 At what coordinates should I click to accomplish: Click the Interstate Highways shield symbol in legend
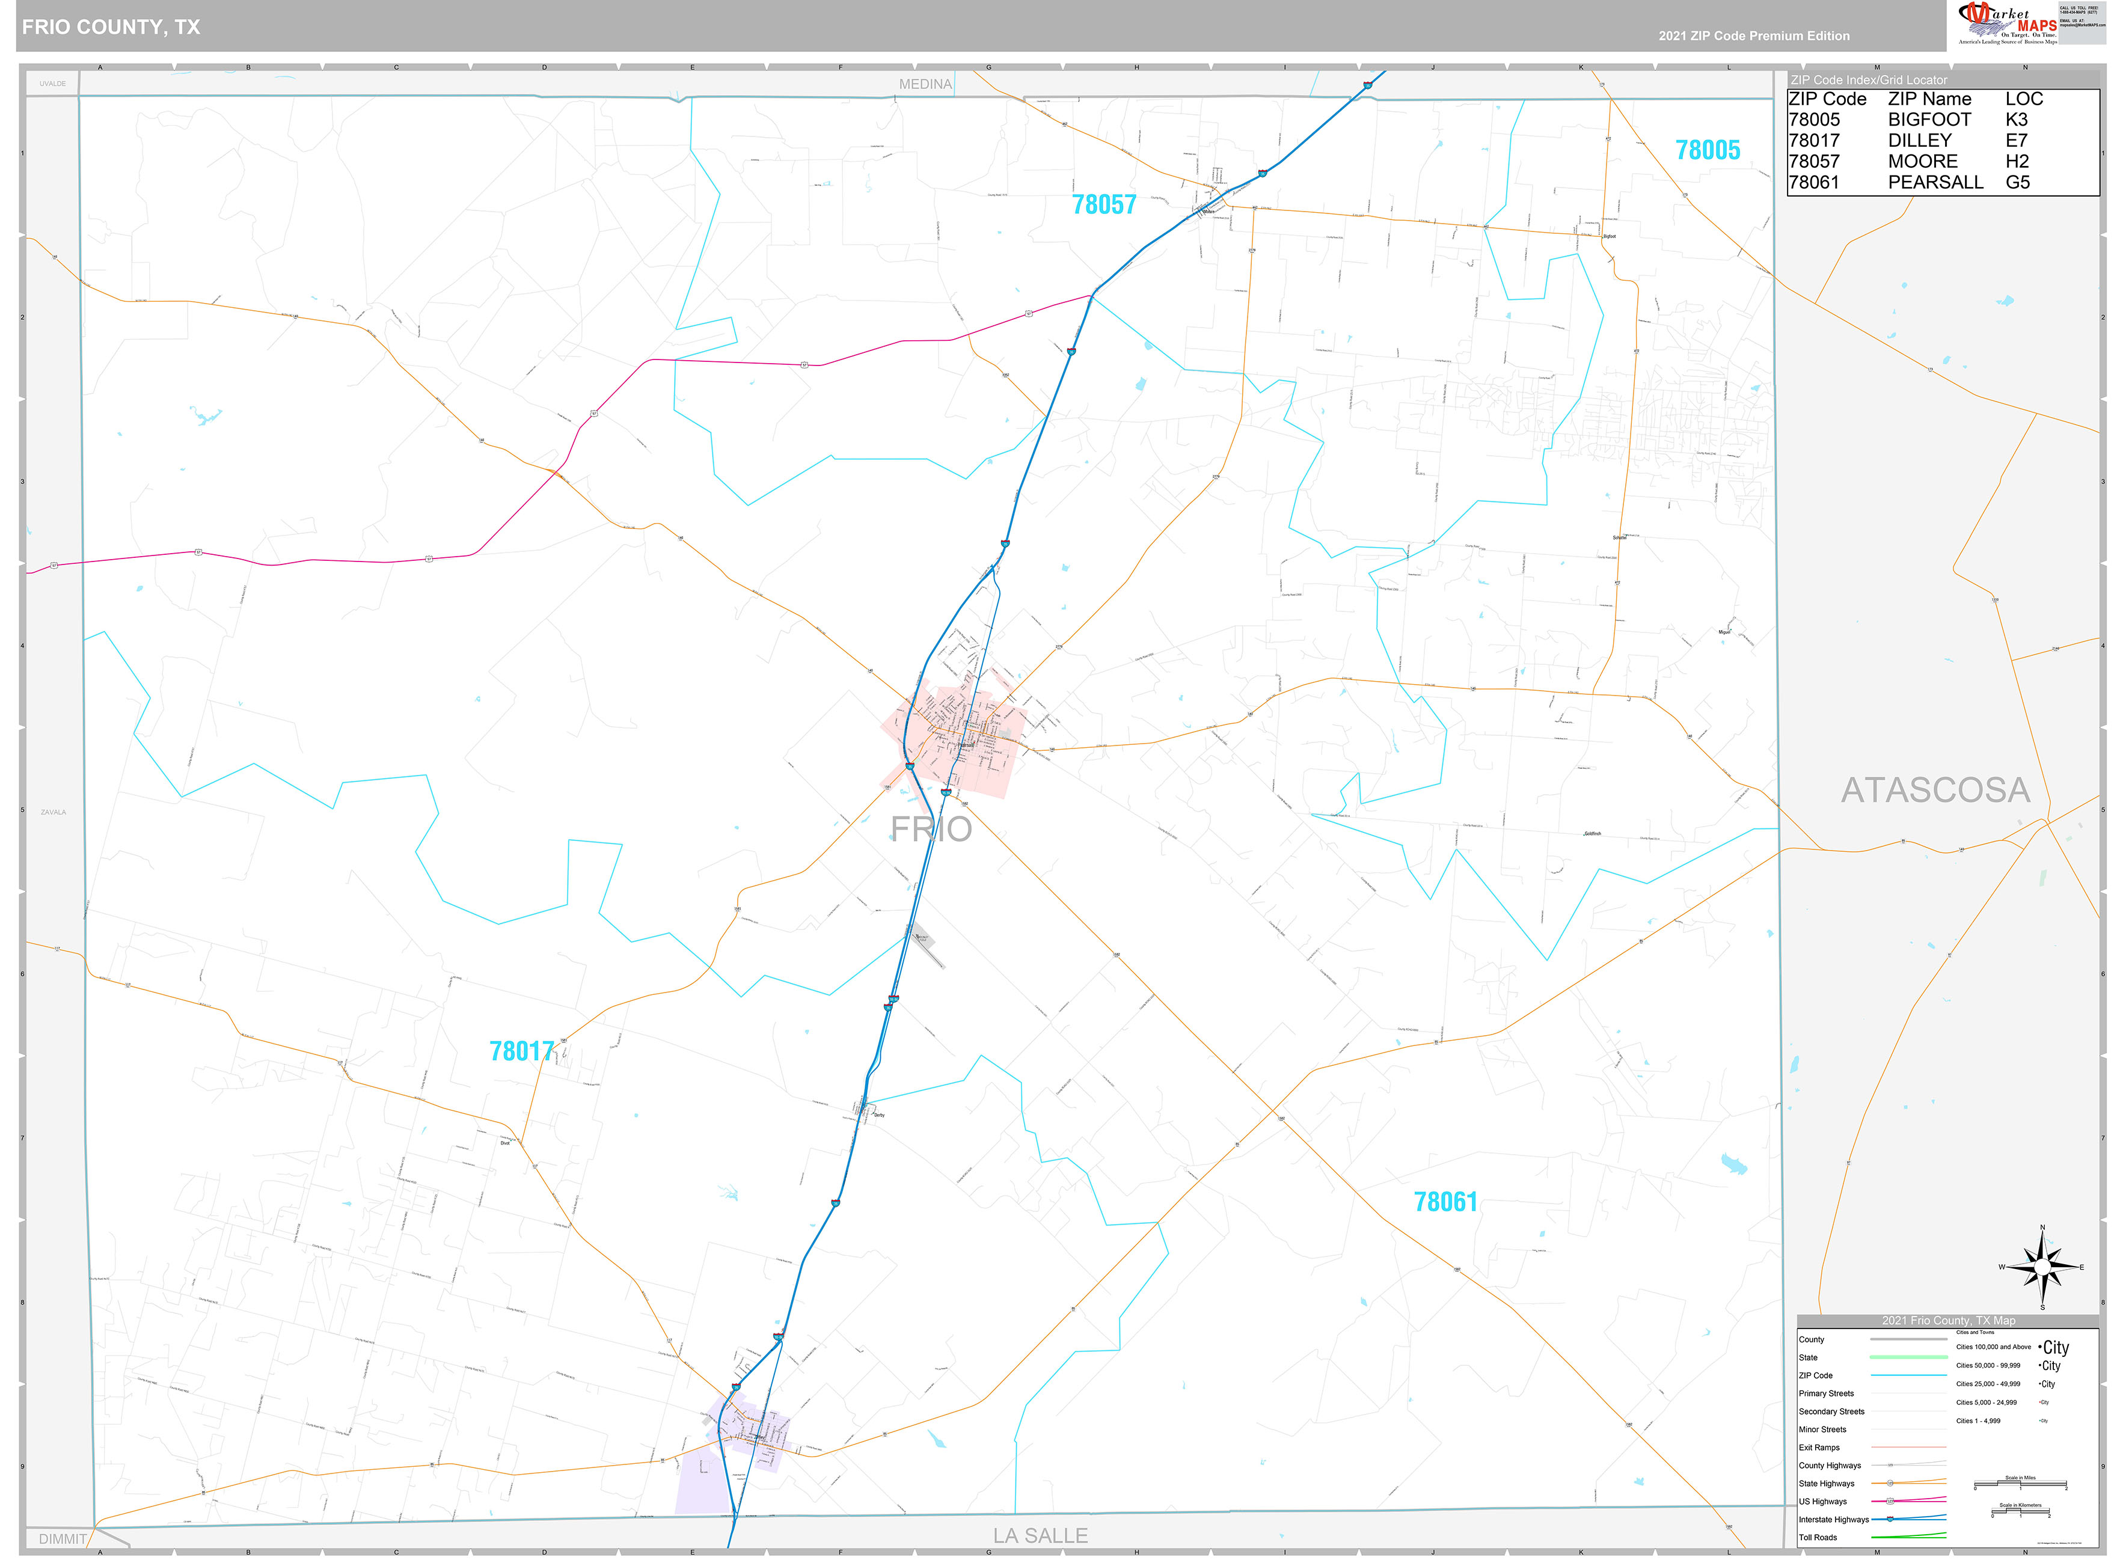(1890, 1520)
